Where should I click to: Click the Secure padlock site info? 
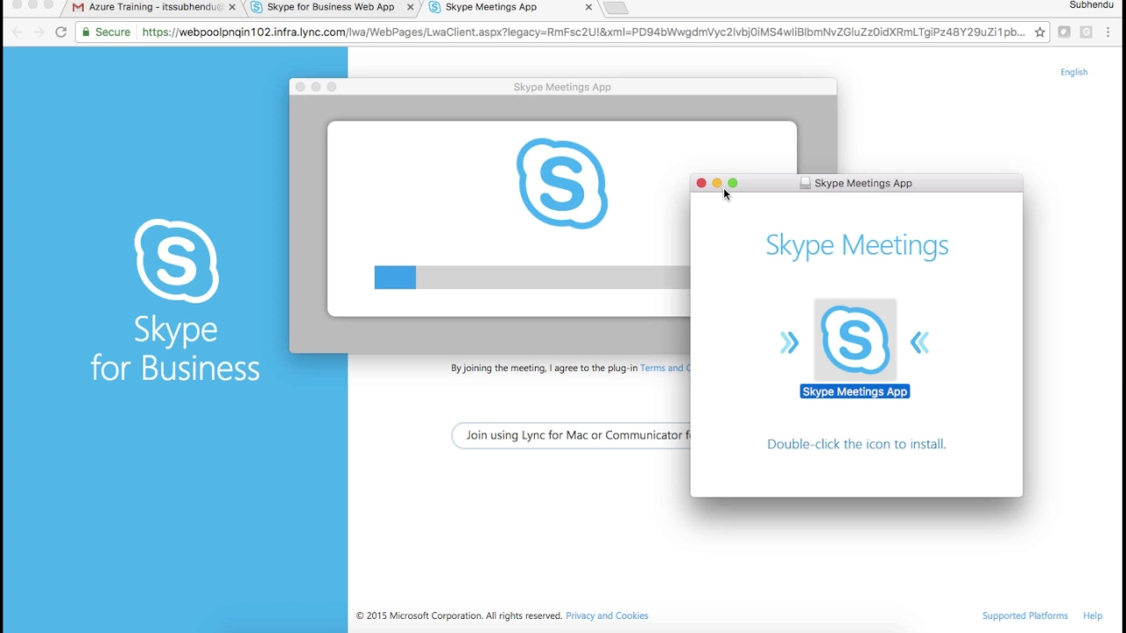(x=106, y=33)
